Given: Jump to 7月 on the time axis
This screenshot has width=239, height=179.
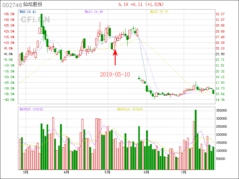Looking at the screenshot, I should point(184,172).
